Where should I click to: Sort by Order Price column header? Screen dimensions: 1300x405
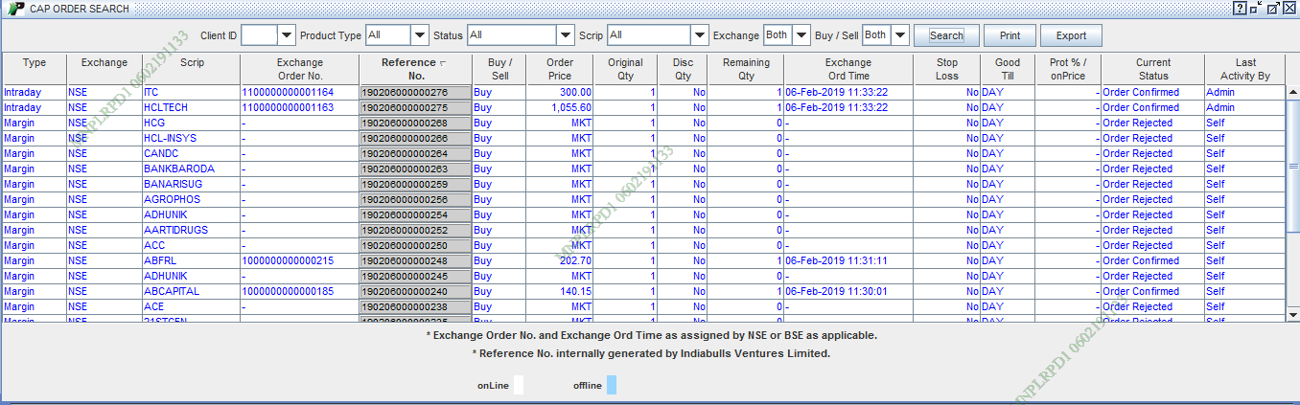click(x=560, y=69)
